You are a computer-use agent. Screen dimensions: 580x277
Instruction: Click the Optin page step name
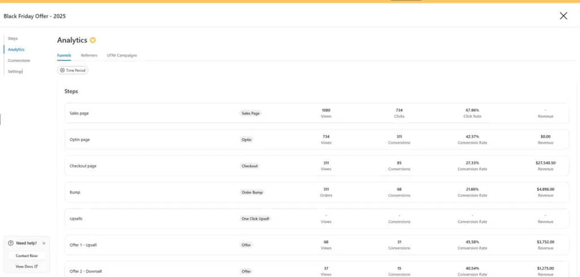tap(79, 140)
